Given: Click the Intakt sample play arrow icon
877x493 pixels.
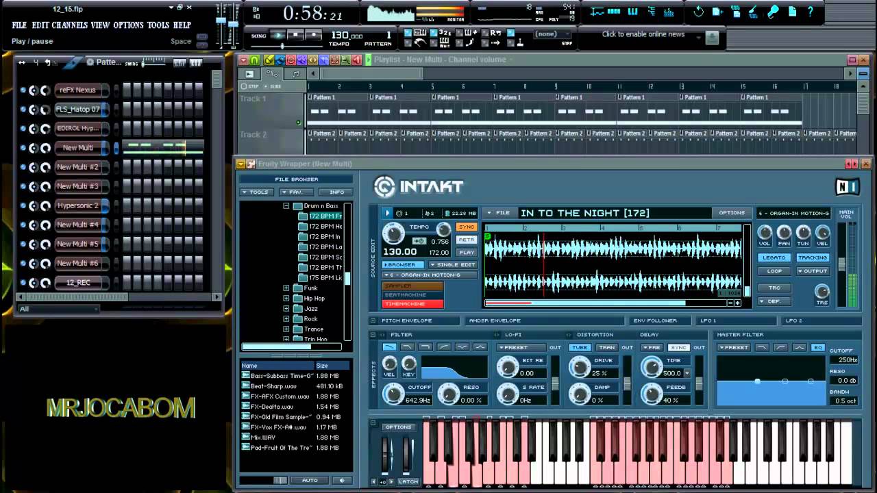Looking at the screenshot, I should pyautogui.click(x=387, y=213).
